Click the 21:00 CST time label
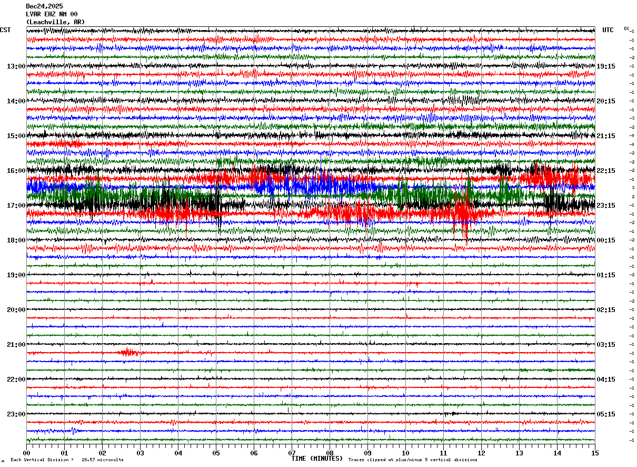 coord(16,345)
